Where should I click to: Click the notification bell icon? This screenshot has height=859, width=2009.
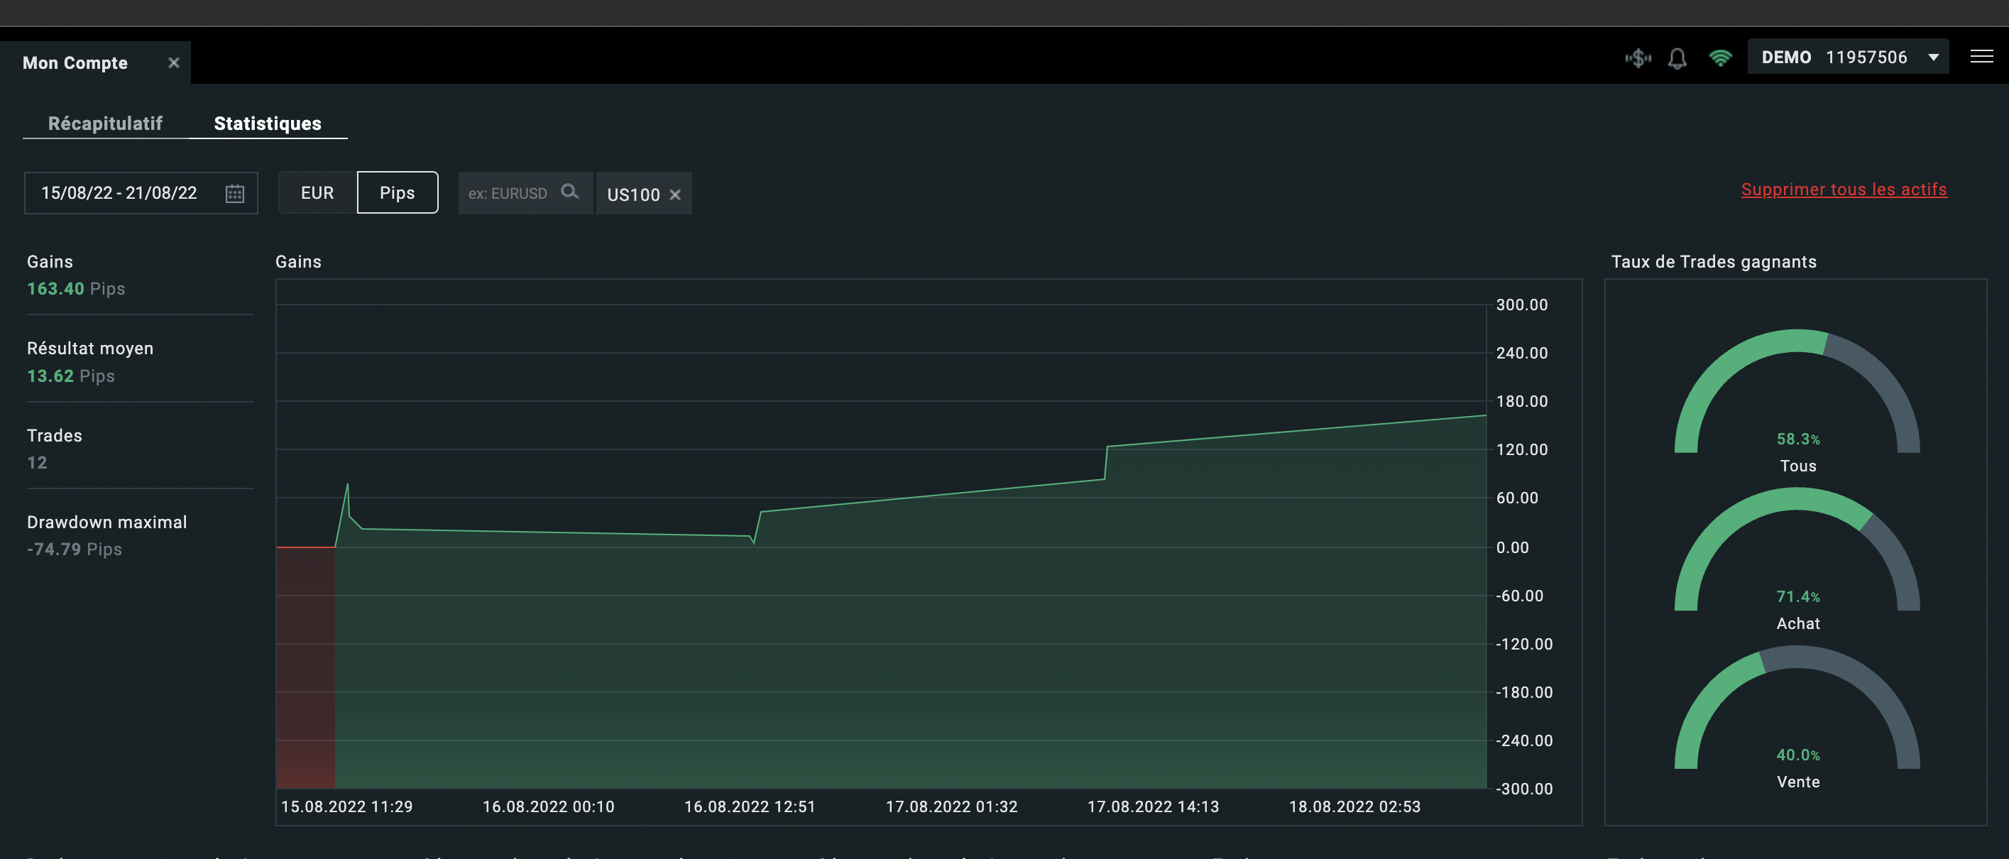coord(1677,58)
